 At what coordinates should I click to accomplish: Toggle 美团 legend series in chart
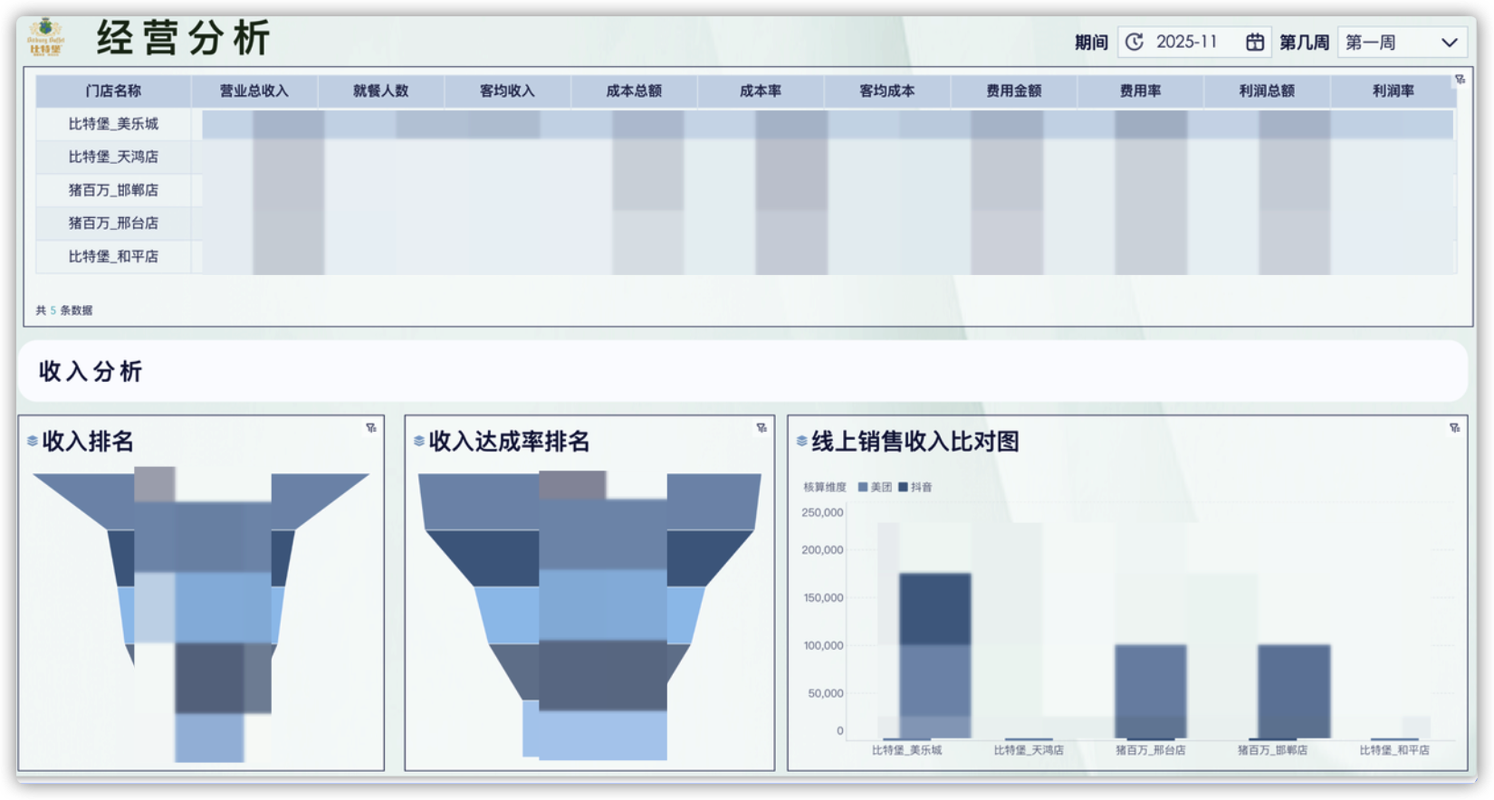[x=875, y=487]
